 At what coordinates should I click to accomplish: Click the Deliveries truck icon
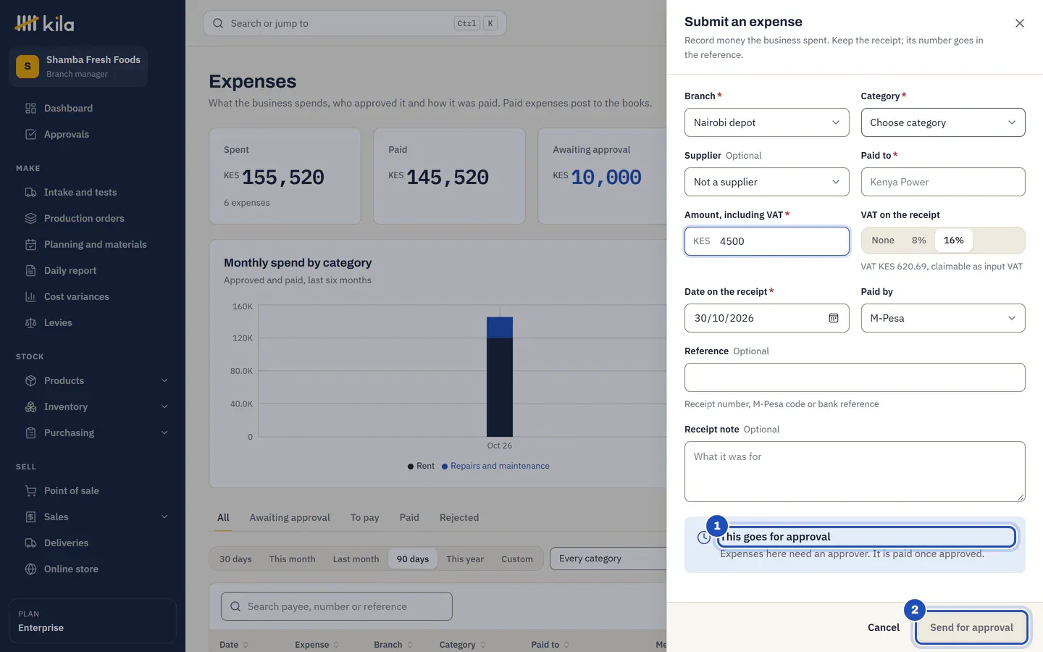pyautogui.click(x=30, y=543)
